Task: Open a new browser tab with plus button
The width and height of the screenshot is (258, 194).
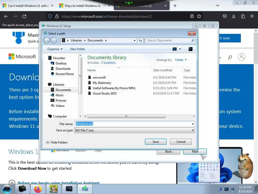Action: [175, 6]
